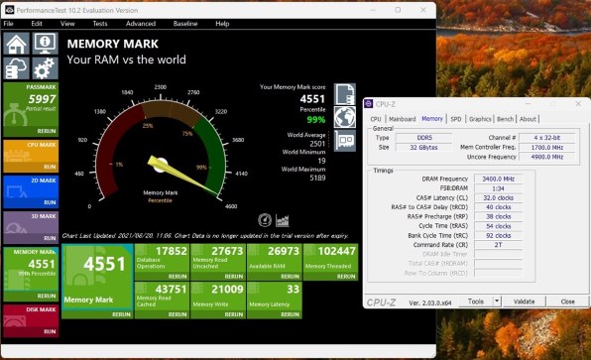Open the Home icon in PerformanceTest
Screen dimensions: 591x360
click(x=16, y=44)
